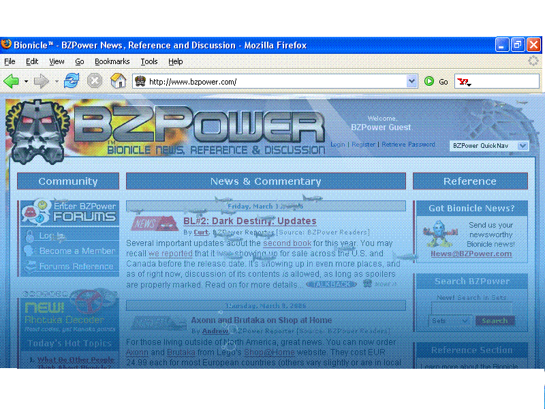This screenshot has height=409, width=545.
Task: Follow the second book link
Action: pos(287,243)
